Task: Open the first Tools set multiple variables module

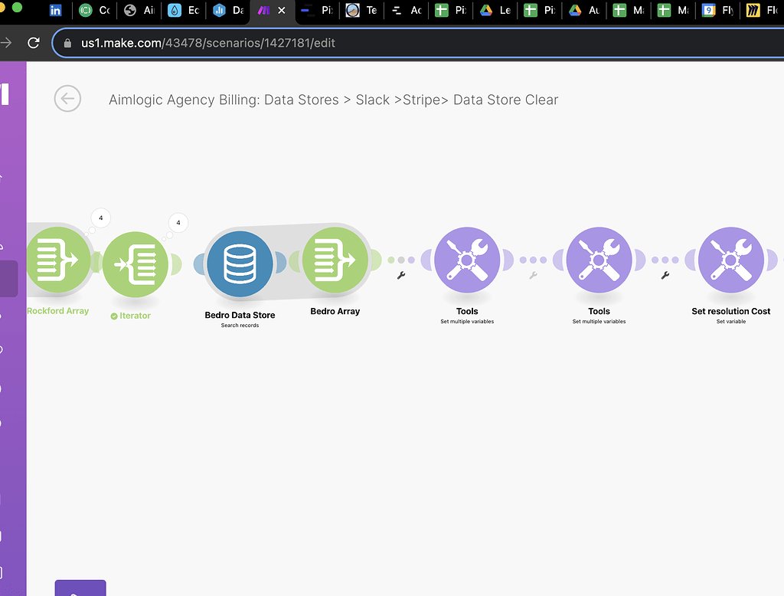Action: coord(467,259)
